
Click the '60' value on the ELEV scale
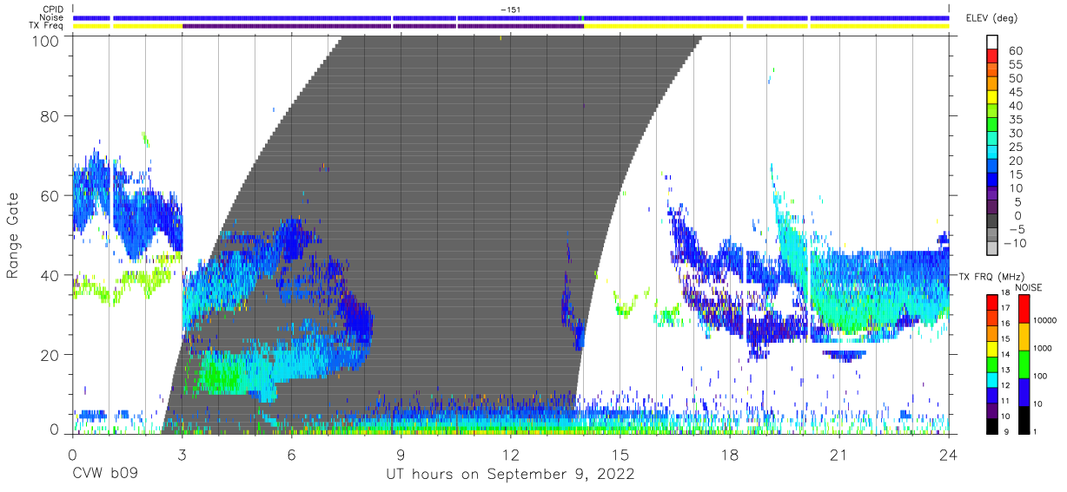[x=1016, y=51]
